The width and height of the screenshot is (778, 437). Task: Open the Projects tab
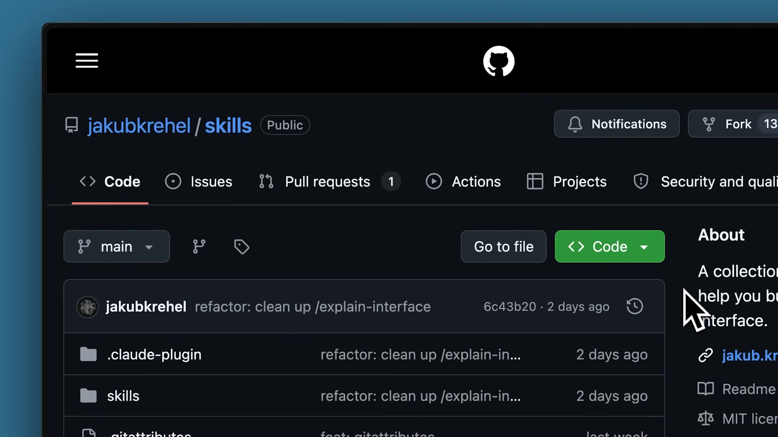(566, 182)
